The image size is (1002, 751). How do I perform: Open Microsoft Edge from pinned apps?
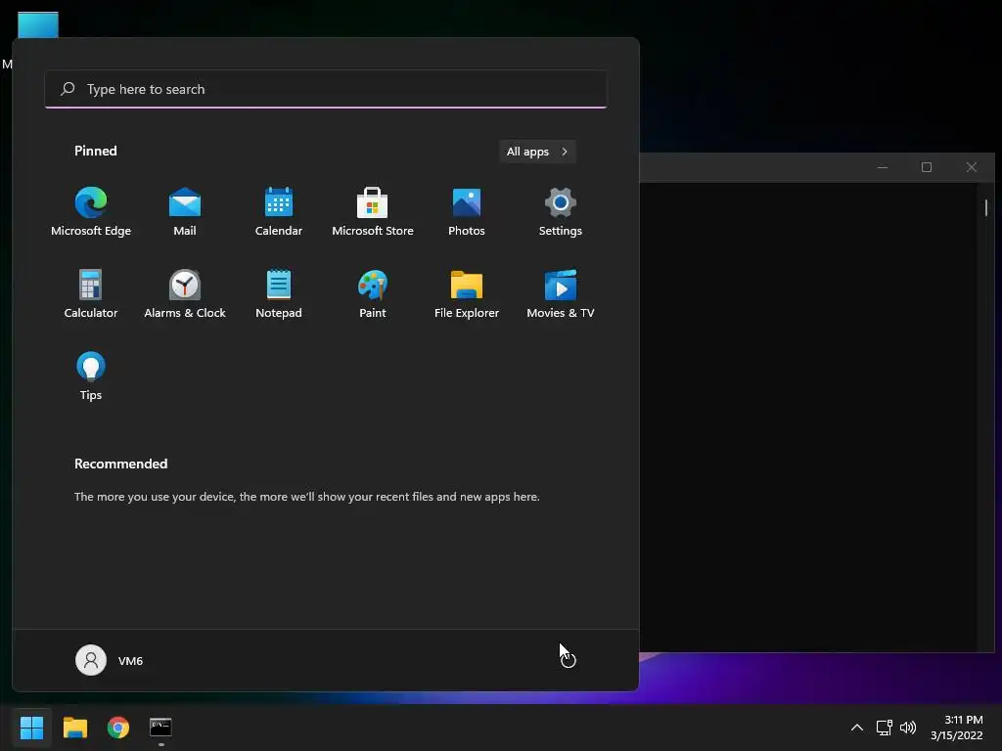91,212
